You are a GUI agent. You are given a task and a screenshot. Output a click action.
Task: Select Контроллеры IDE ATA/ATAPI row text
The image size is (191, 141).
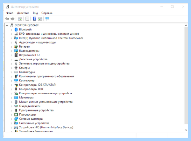[38, 85]
